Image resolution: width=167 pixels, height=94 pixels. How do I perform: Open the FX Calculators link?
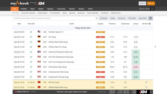(x=55, y=13)
